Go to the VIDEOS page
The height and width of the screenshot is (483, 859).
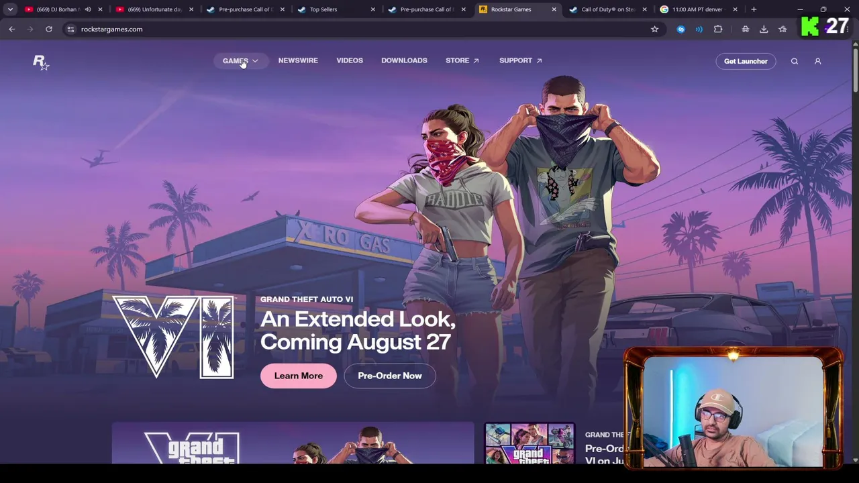[x=350, y=60]
